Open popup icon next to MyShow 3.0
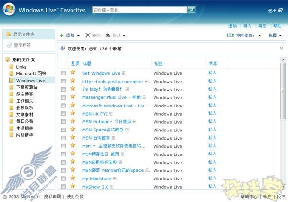 [112, 187]
